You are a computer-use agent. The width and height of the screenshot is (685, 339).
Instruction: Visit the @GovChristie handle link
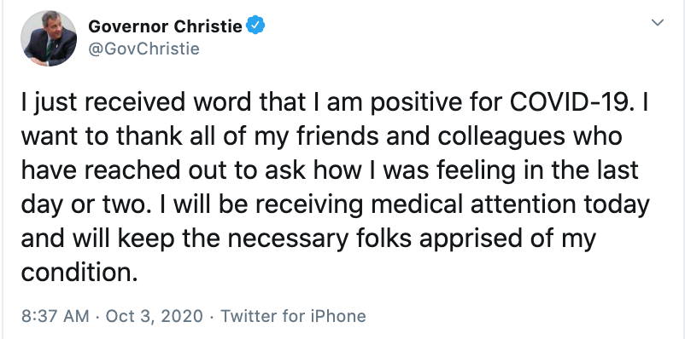pos(143,49)
